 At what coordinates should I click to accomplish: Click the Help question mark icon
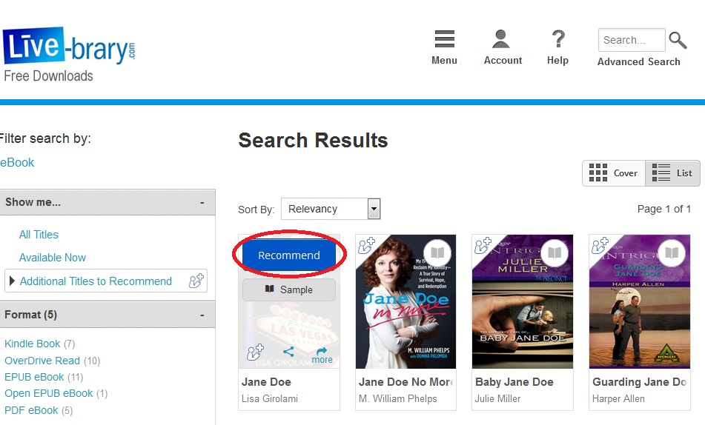[x=557, y=40]
